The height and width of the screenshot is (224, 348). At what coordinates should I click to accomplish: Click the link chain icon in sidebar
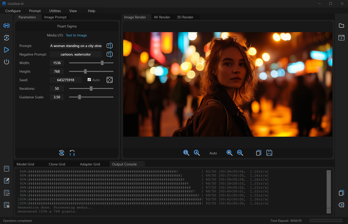coord(7,26)
